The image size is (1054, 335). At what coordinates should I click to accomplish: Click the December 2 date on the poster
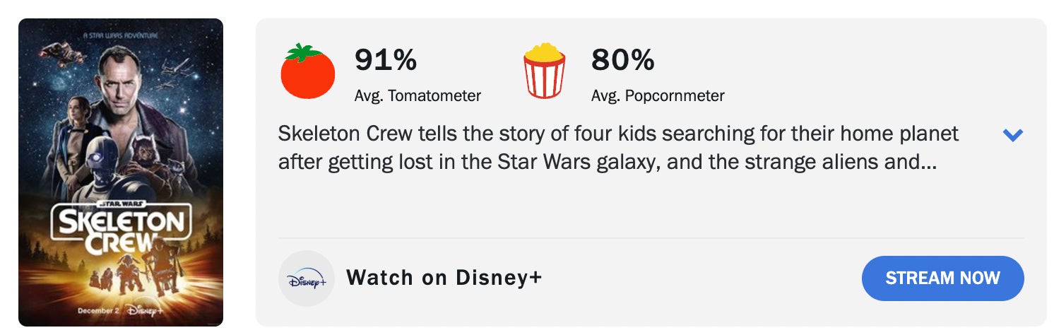point(97,310)
